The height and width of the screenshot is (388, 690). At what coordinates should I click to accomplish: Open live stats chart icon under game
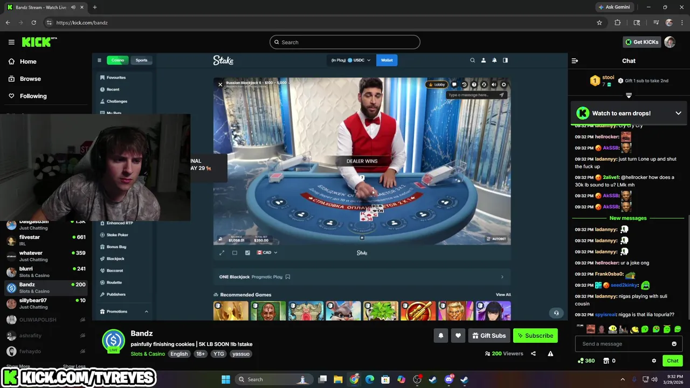pos(247,252)
